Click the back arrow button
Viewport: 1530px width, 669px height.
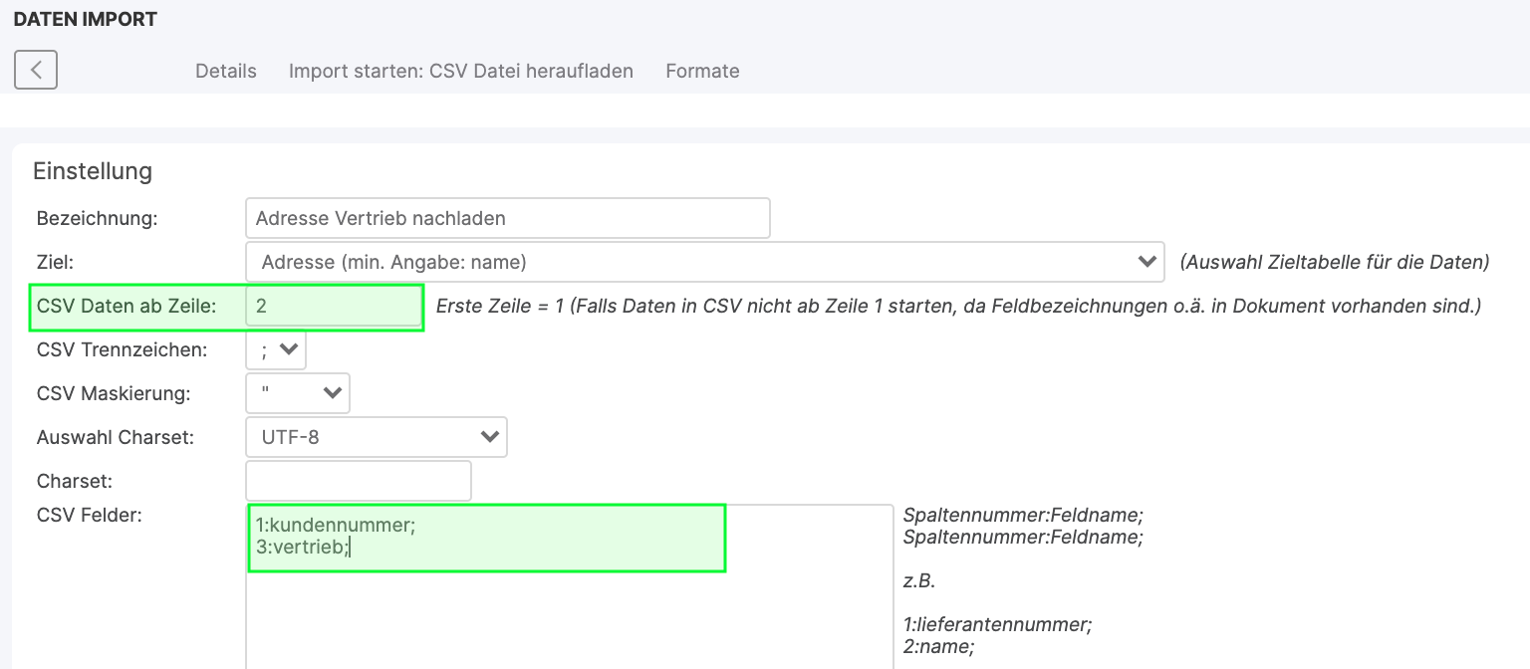point(36,70)
